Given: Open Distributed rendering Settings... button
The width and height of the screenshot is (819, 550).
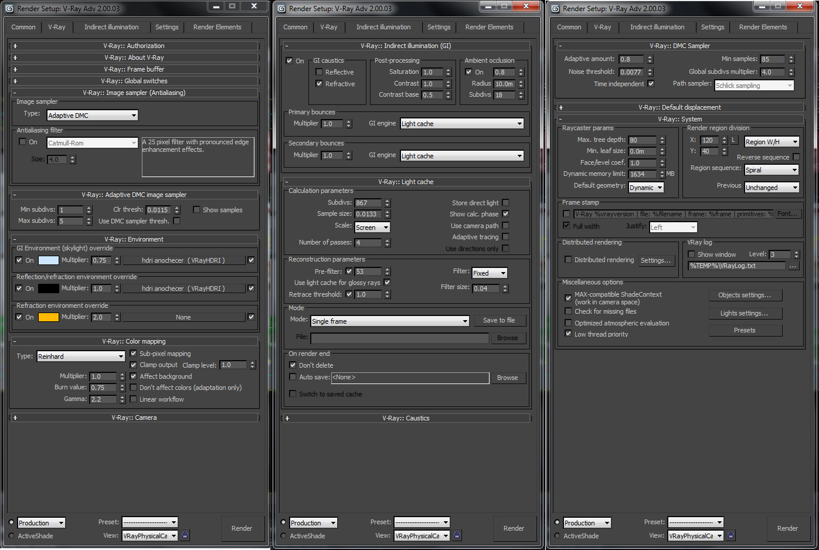Looking at the screenshot, I should [656, 260].
